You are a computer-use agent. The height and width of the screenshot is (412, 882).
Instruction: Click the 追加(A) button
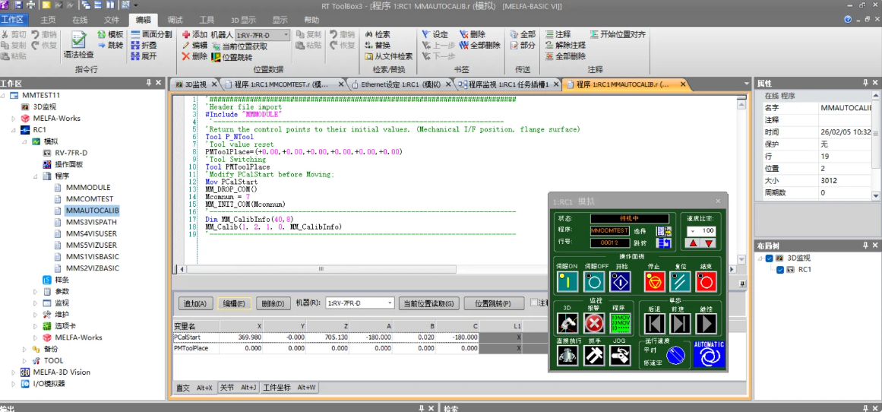tap(195, 303)
